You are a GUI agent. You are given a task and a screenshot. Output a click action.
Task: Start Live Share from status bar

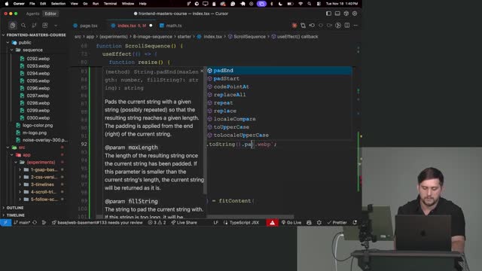[184, 223]
